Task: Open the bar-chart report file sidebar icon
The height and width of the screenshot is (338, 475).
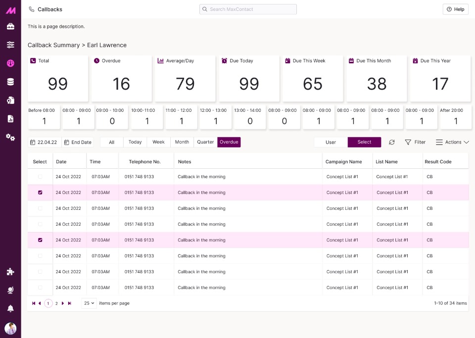Action: point(10,119)
